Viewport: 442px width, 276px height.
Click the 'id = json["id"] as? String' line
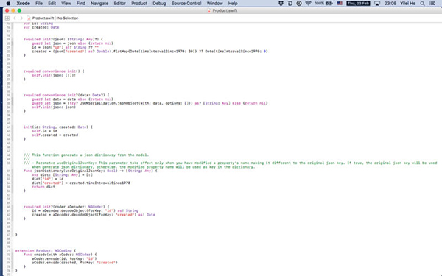pyautogui.click(x=65, y=47)
